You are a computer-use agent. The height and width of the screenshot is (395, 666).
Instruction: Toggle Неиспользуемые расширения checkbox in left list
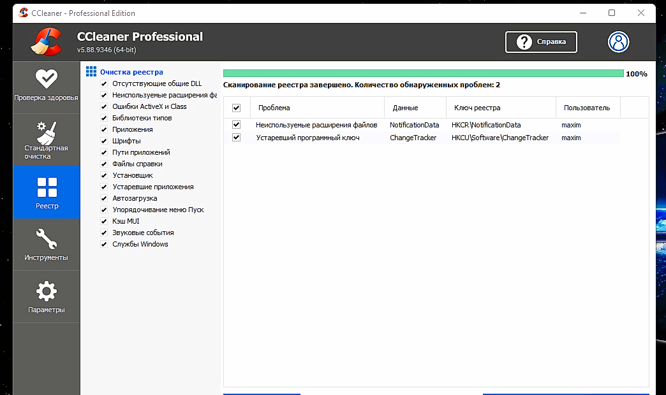pyautogui.click(x=103, y=95)
